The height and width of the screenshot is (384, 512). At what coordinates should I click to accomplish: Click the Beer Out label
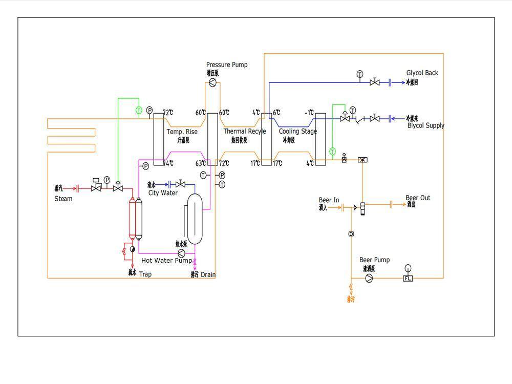418,198
